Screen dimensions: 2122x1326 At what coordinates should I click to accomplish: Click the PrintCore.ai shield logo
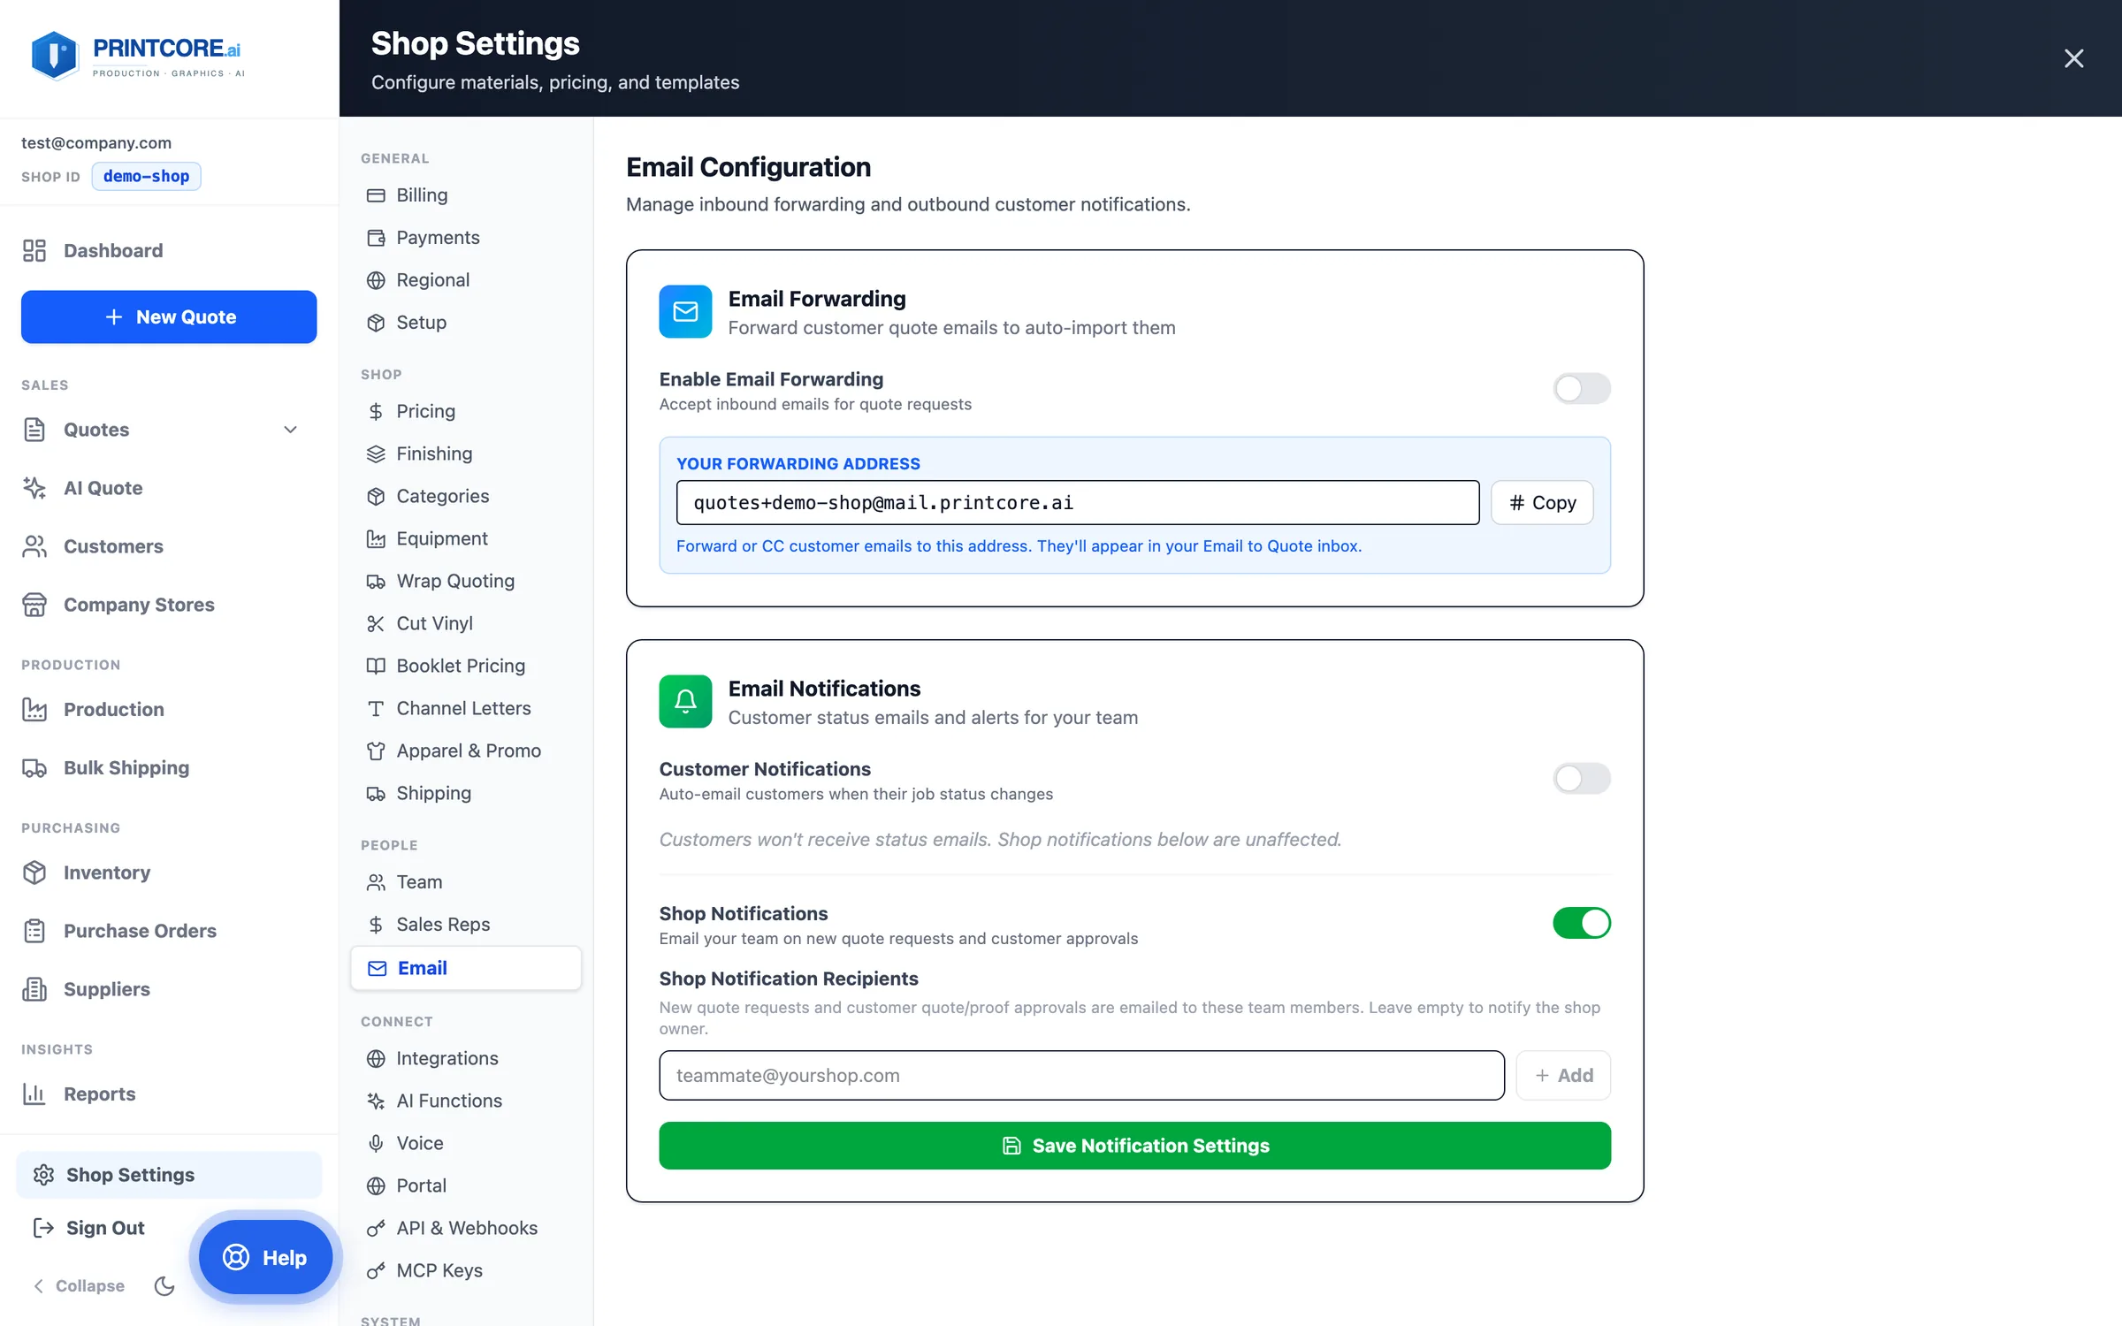click(x=54, y=56)
